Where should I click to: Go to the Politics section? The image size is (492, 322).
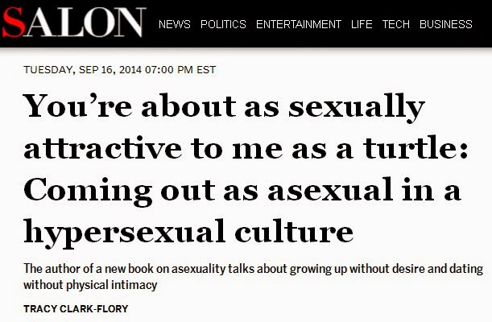223,24
